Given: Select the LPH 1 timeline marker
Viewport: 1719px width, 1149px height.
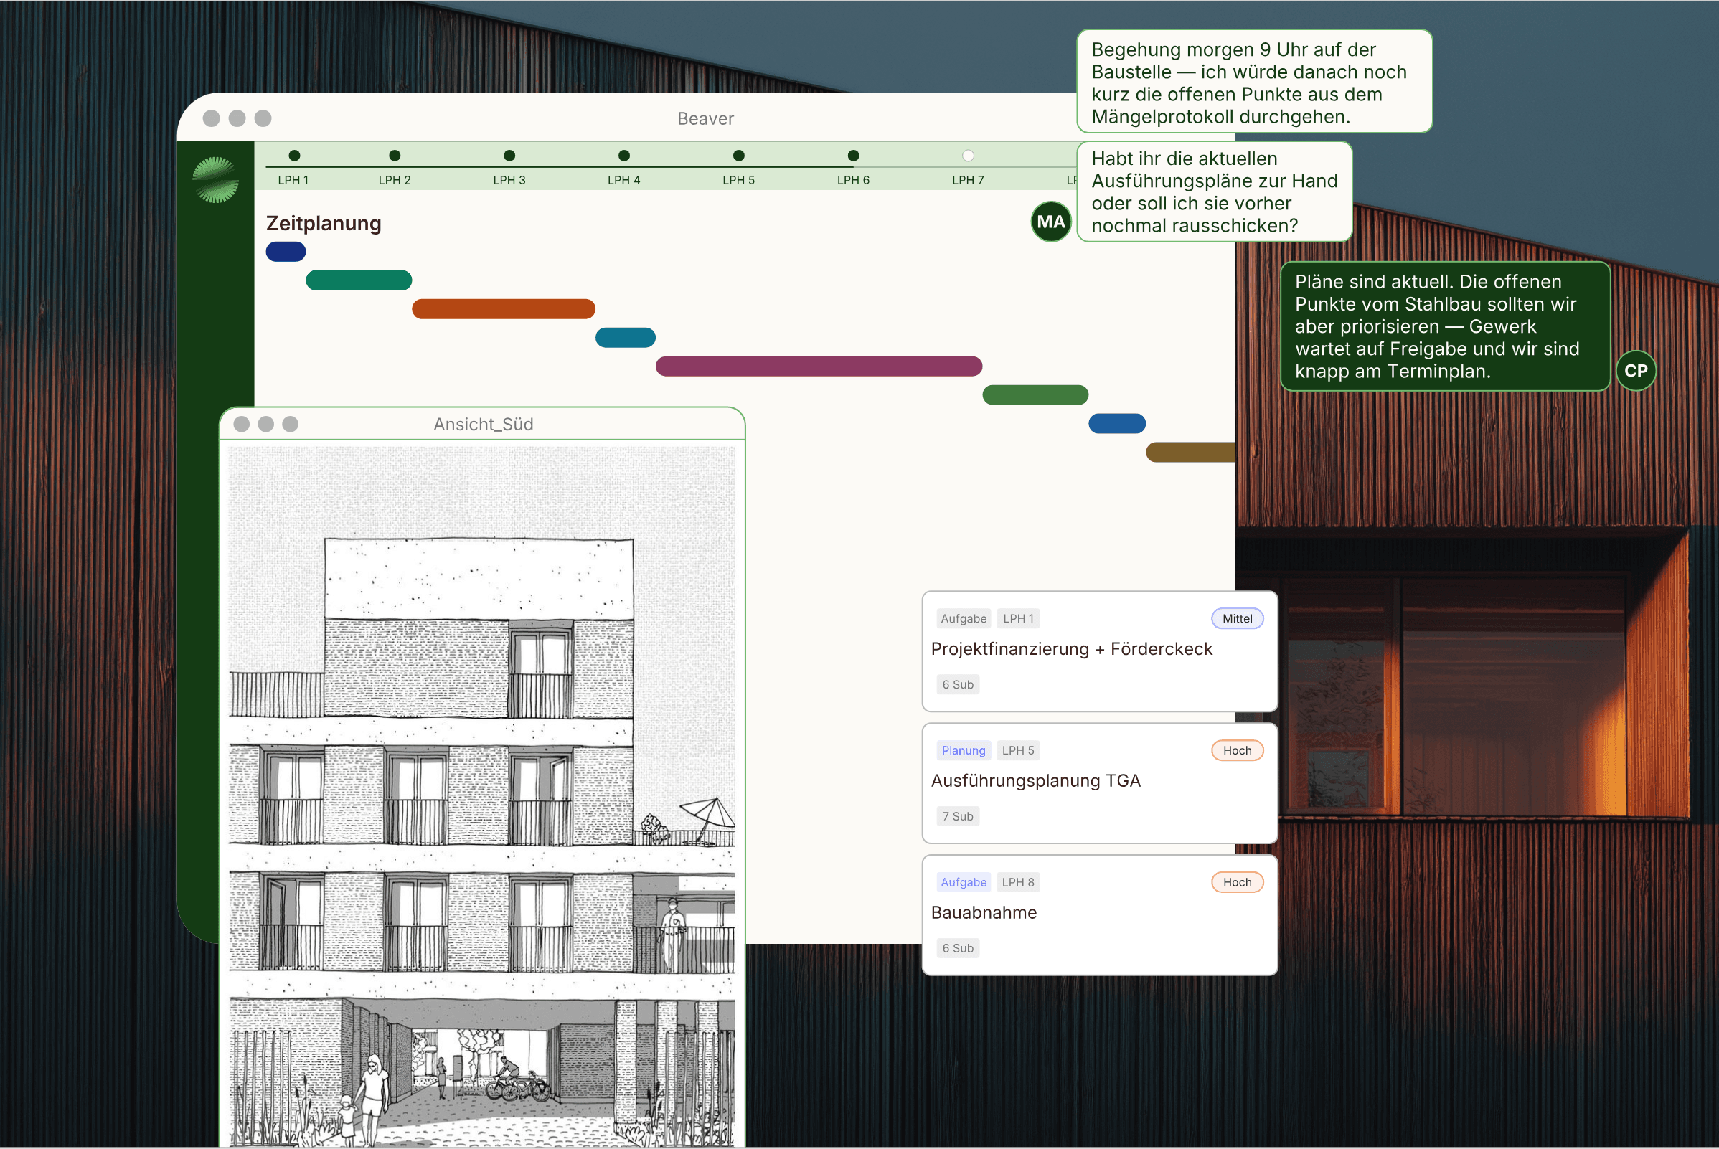Looking at the screenshot, I should click(x=294, y=156).
